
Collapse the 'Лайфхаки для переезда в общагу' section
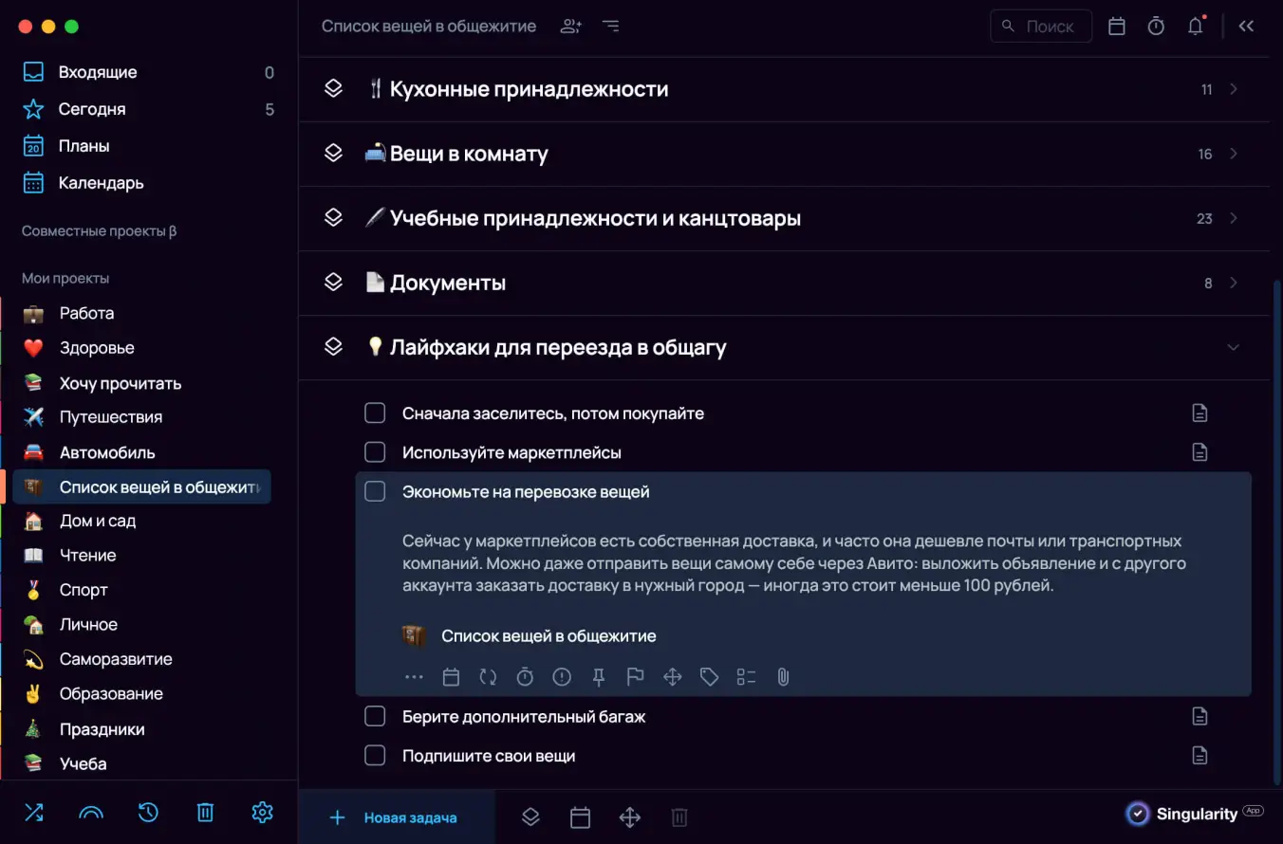click(x=1234, y=347)
